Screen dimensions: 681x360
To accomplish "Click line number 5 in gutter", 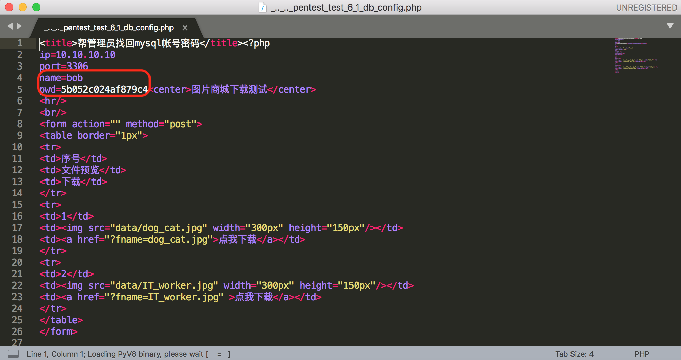I will tap(20, 89).
